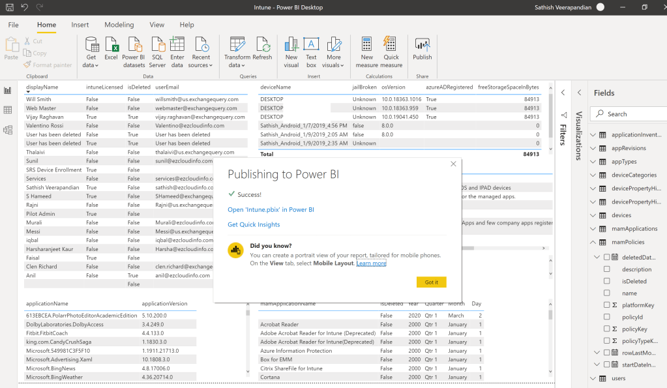Expand the users table in Fields

click(x=593, y=378)
